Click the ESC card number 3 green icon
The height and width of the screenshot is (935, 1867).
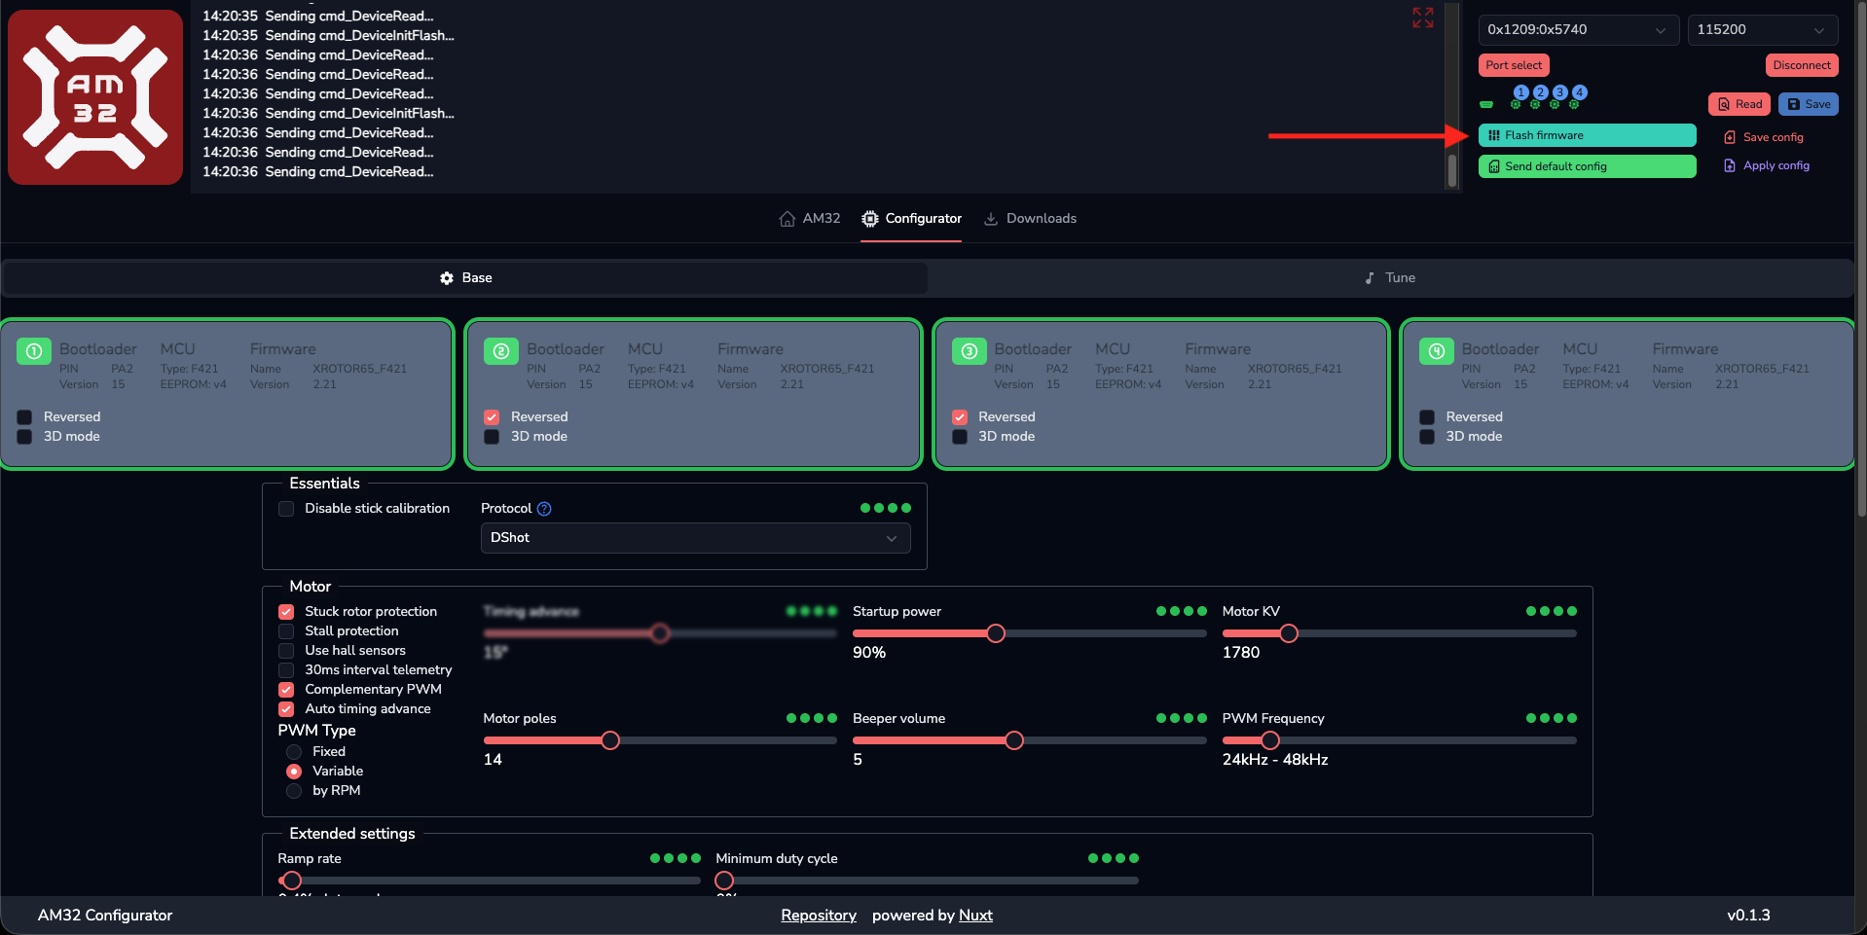click(969, 351)
